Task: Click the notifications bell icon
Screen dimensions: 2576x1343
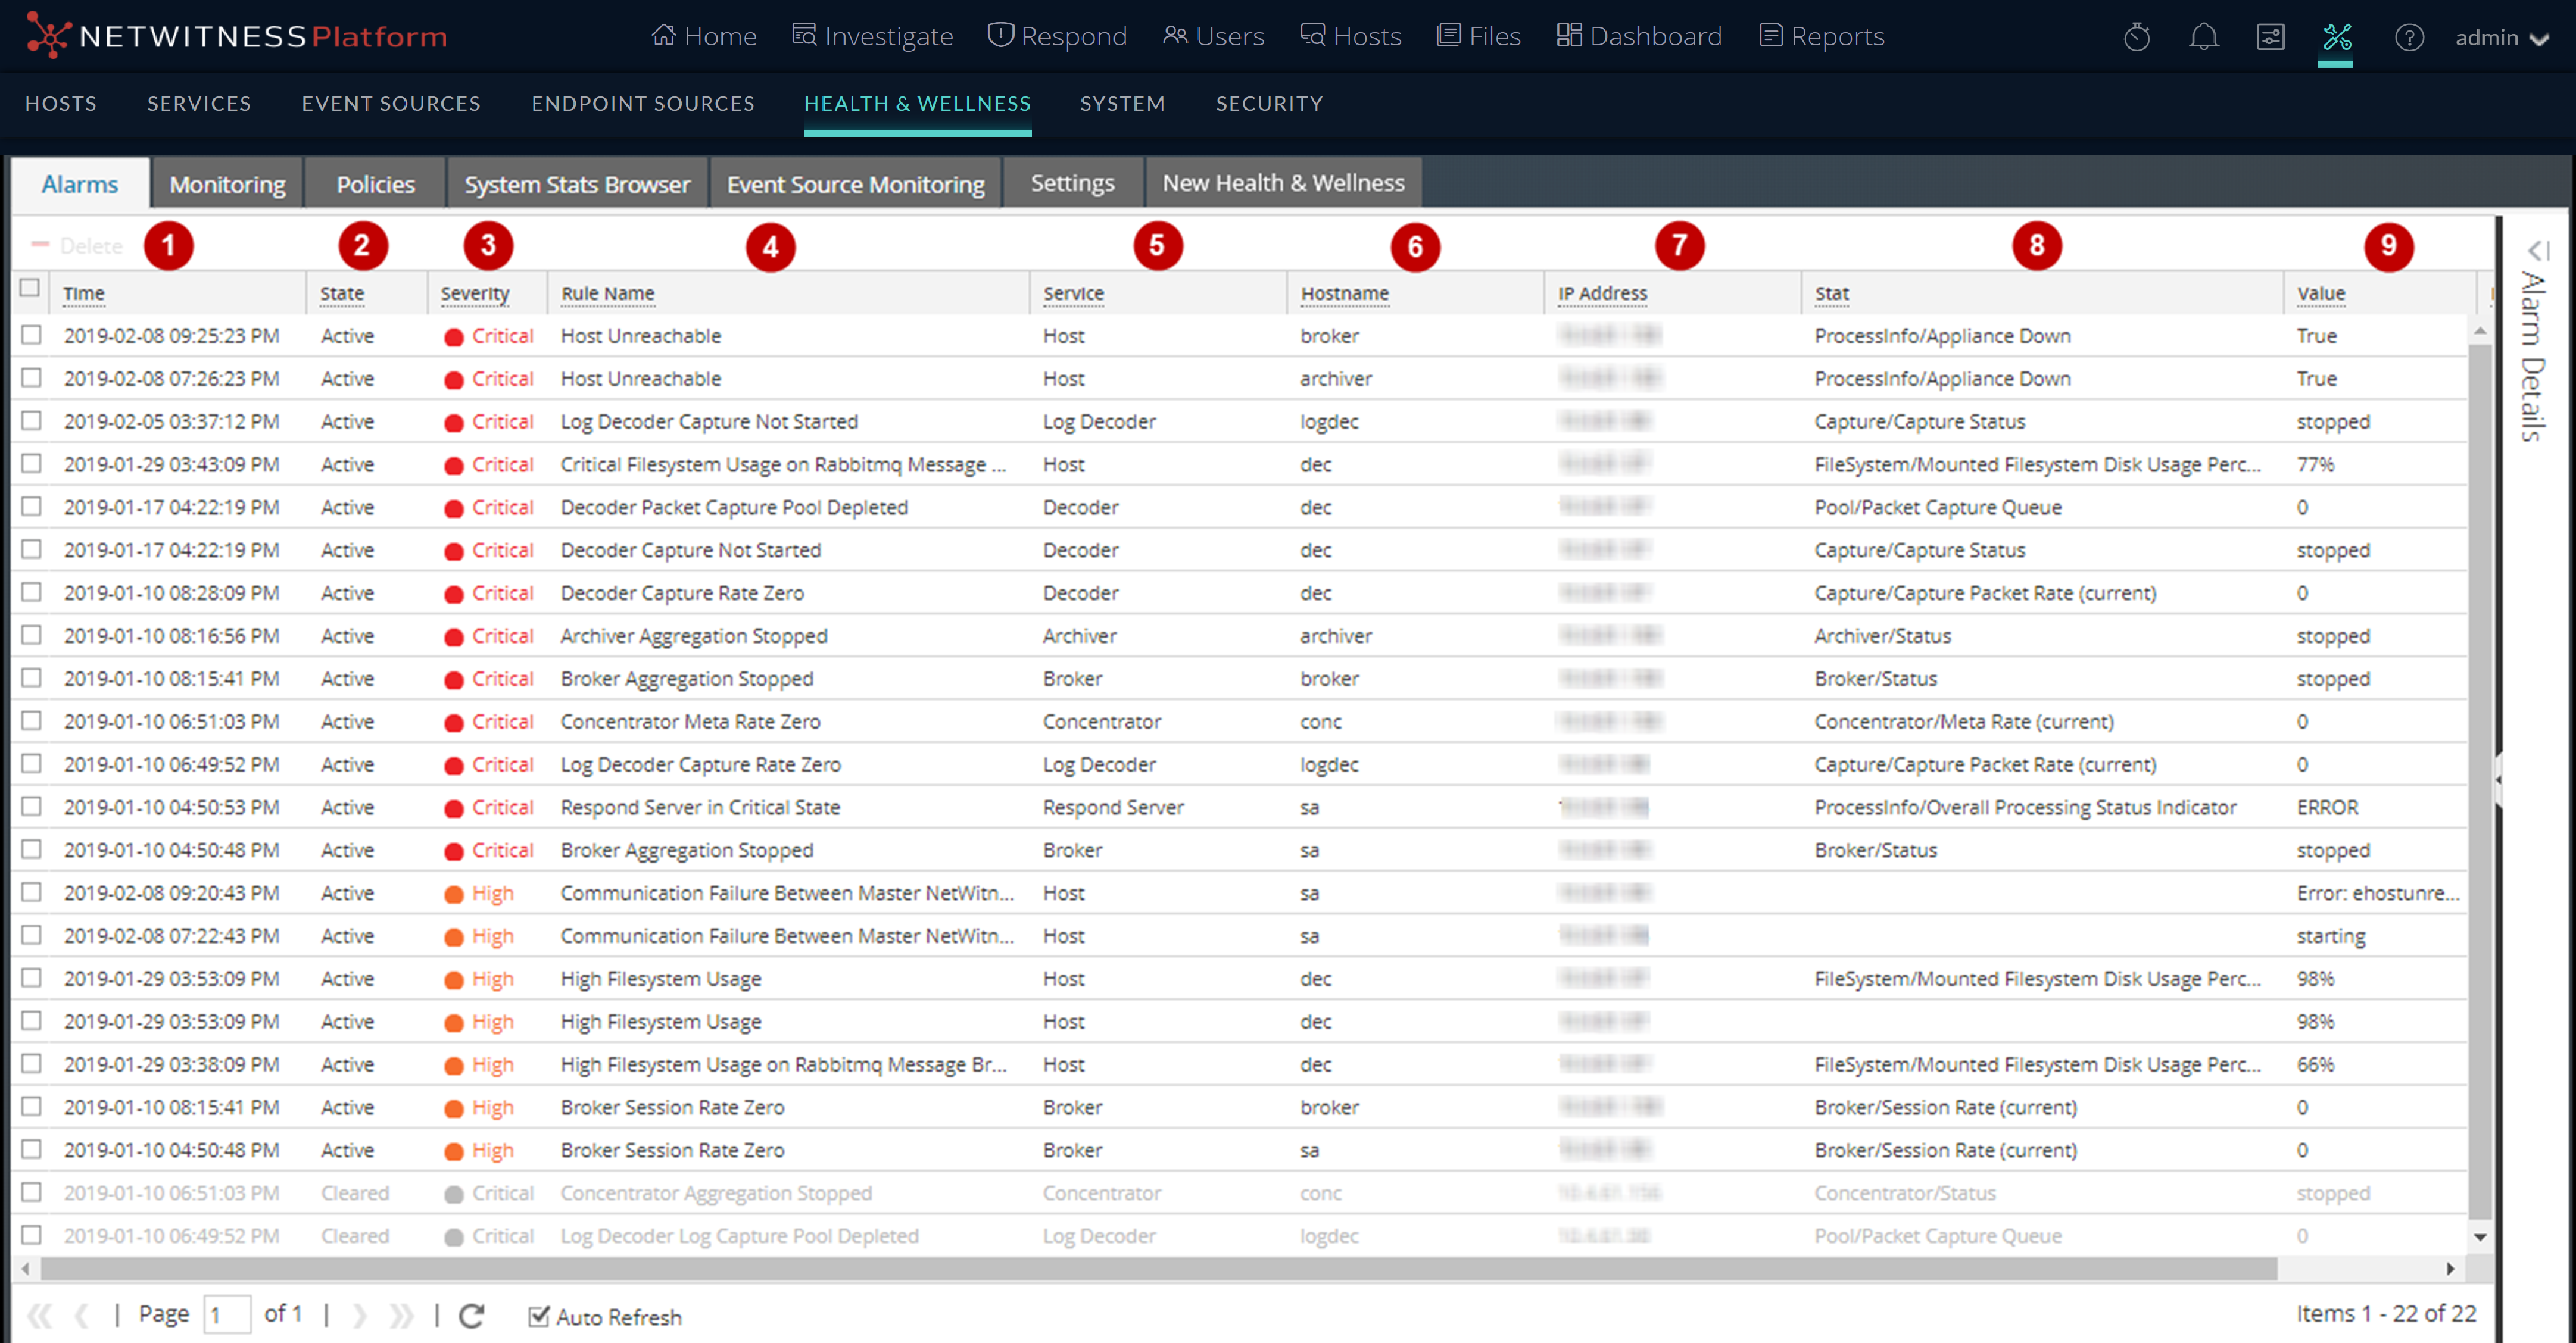Action: [2203, 38]
